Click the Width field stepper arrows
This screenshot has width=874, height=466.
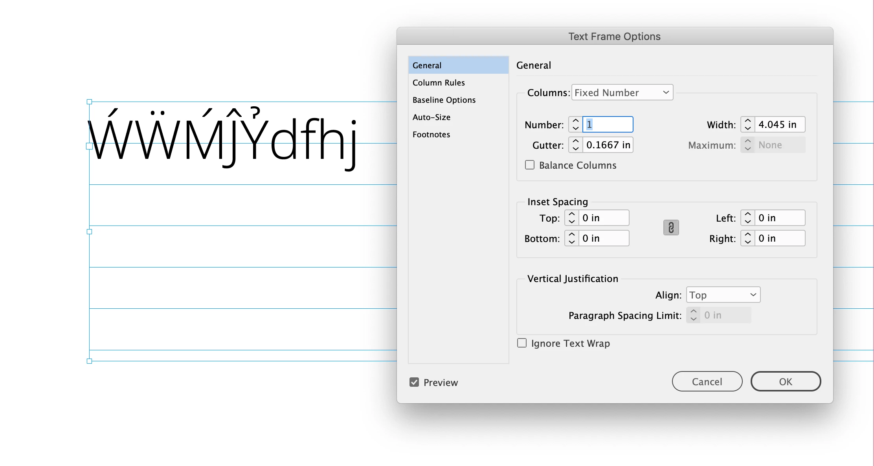click(x=747, y=124)
